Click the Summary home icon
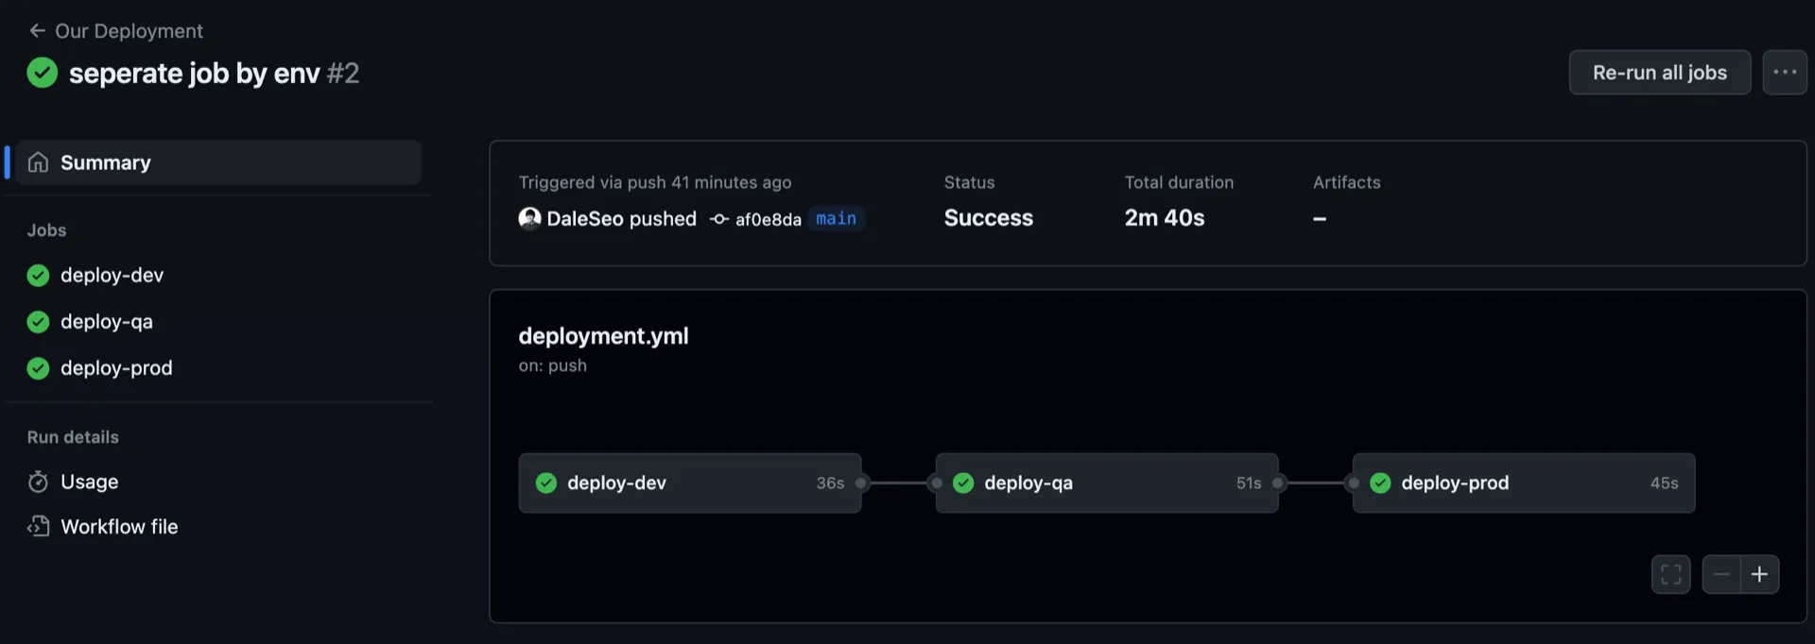 38,162
